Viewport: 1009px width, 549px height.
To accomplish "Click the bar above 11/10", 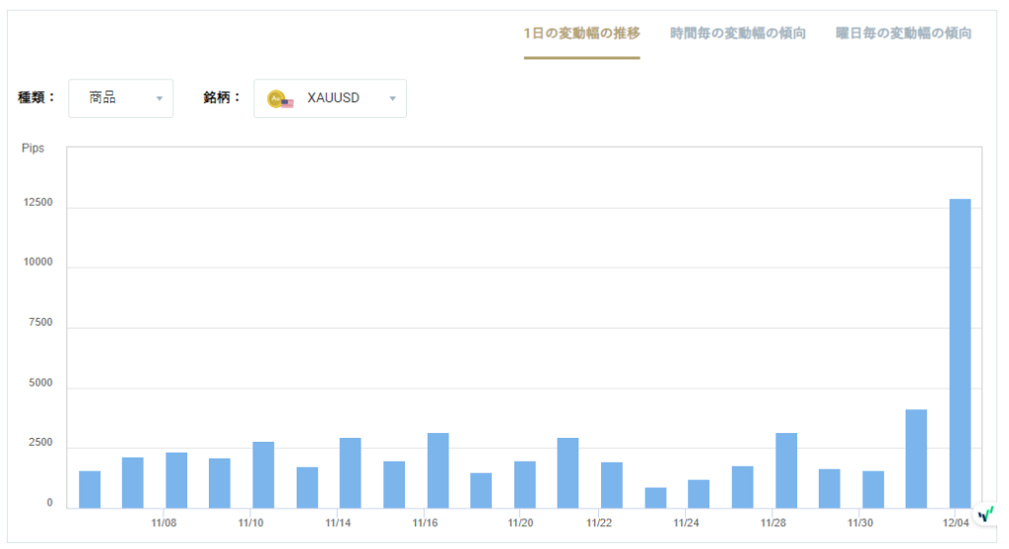I will point(263,475).
